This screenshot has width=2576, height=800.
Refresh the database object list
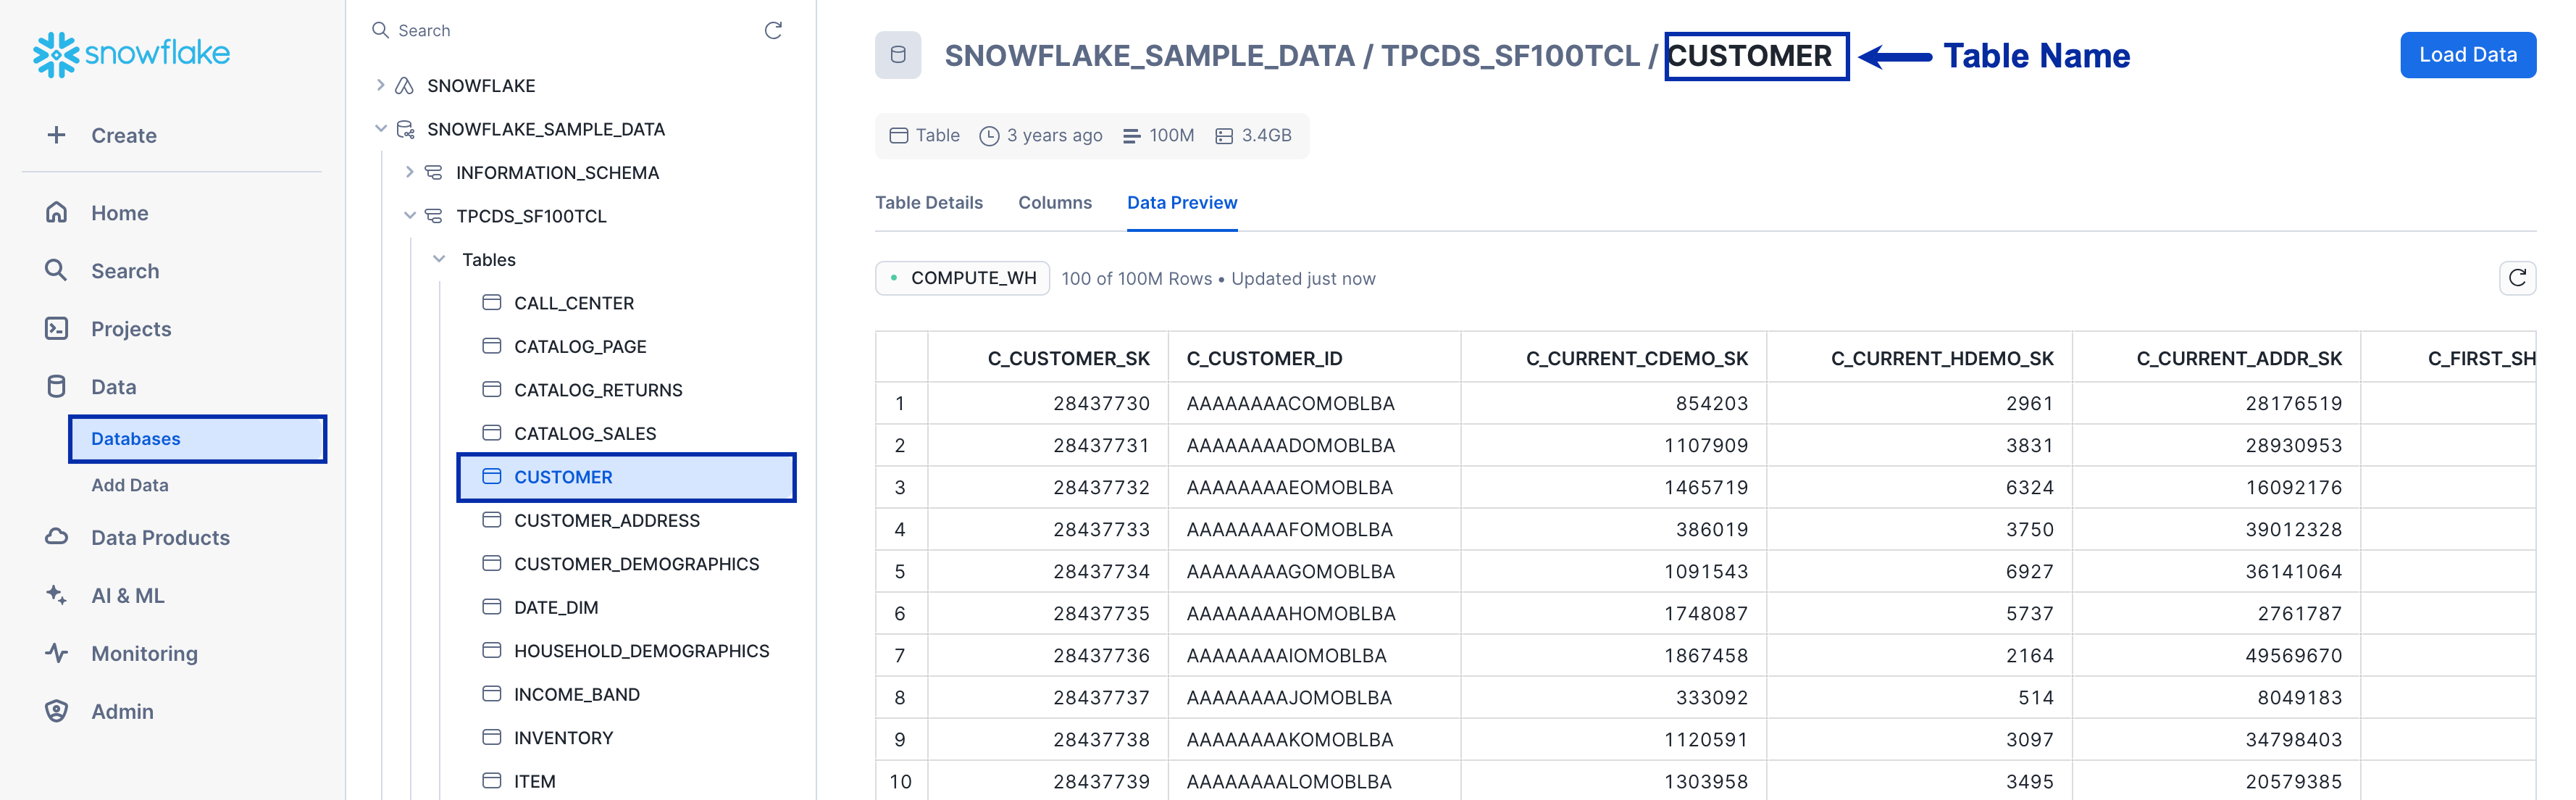tap(773, 30)
